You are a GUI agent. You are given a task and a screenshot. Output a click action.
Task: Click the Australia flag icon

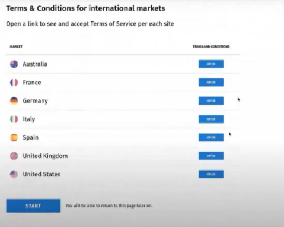pyautogui.click(x=14, y=64)
